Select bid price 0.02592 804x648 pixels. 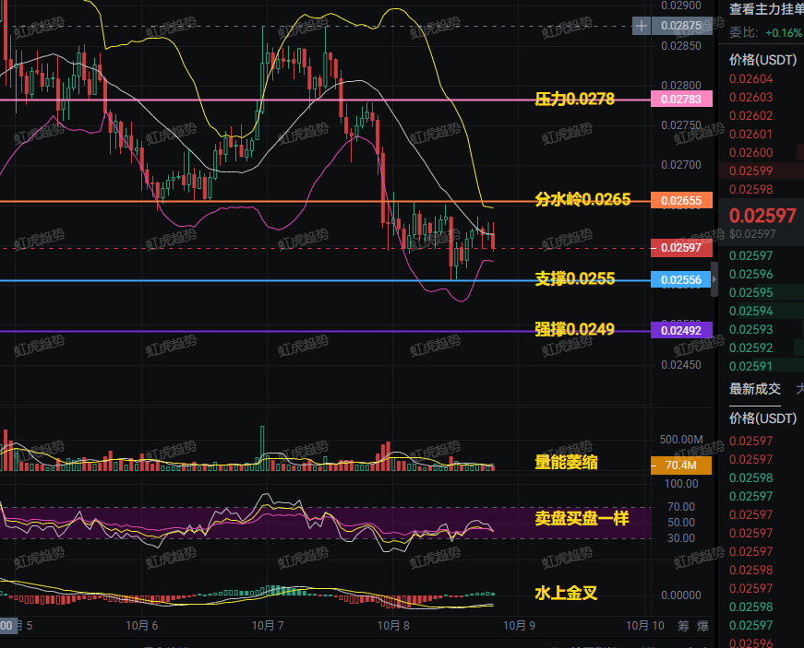click(750, 348)
